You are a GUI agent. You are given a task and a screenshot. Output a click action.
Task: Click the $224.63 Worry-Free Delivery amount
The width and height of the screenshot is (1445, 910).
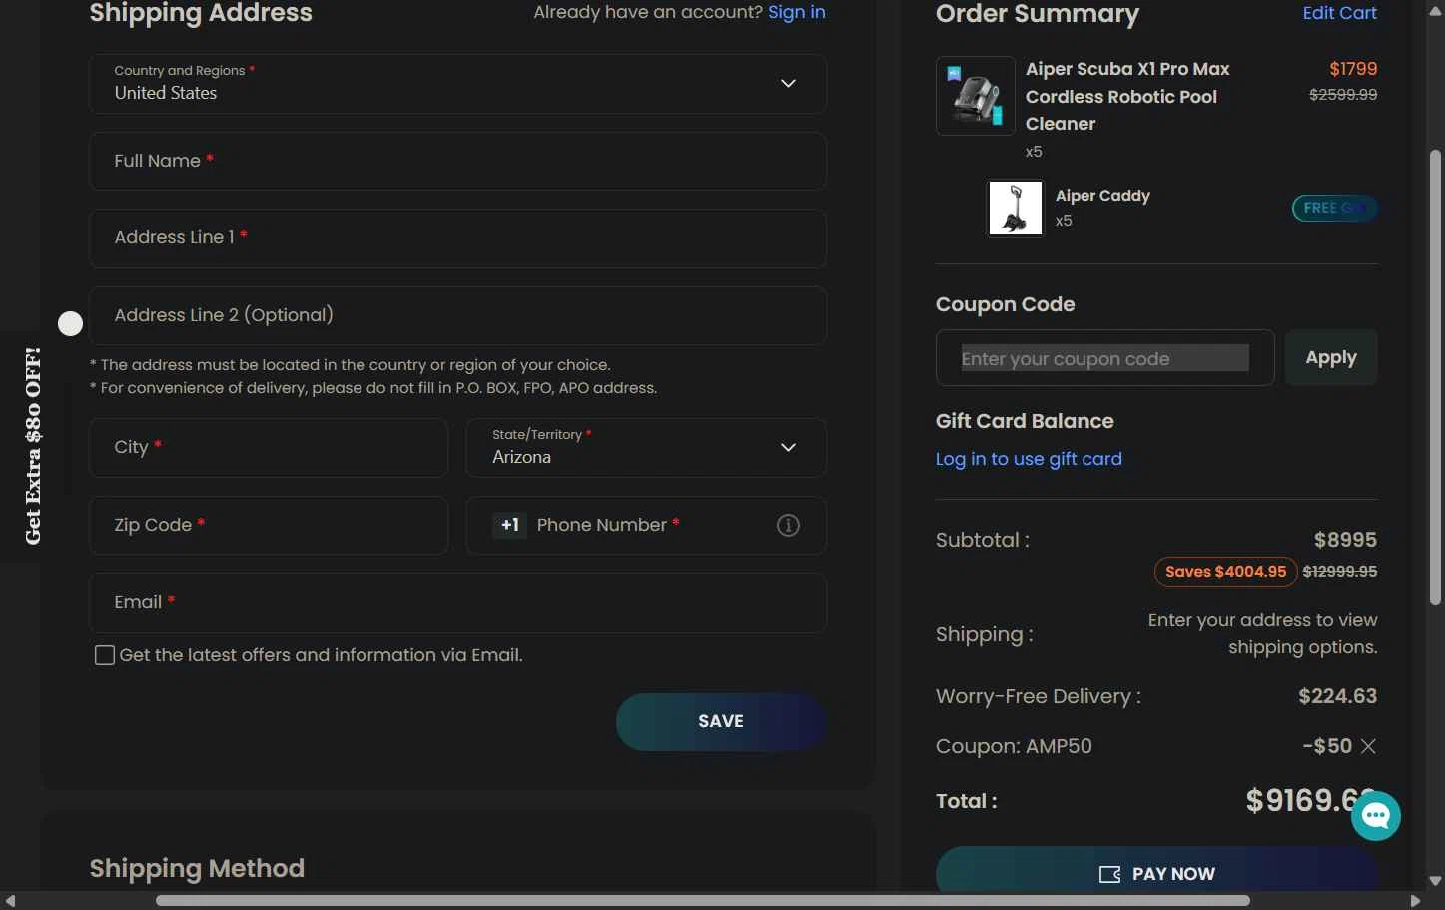coord(1337,696)
